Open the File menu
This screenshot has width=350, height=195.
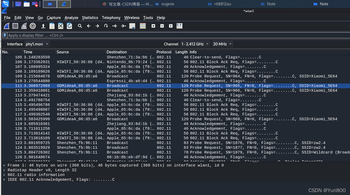coord(7,17)
